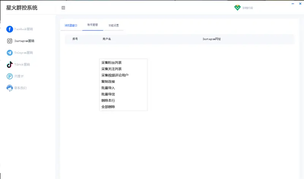The height and width of the screenshot is (179, 304).
Task: Switch to the 浏览器窗口 tab
Action: pyautogui.click(x=71, y=25)
